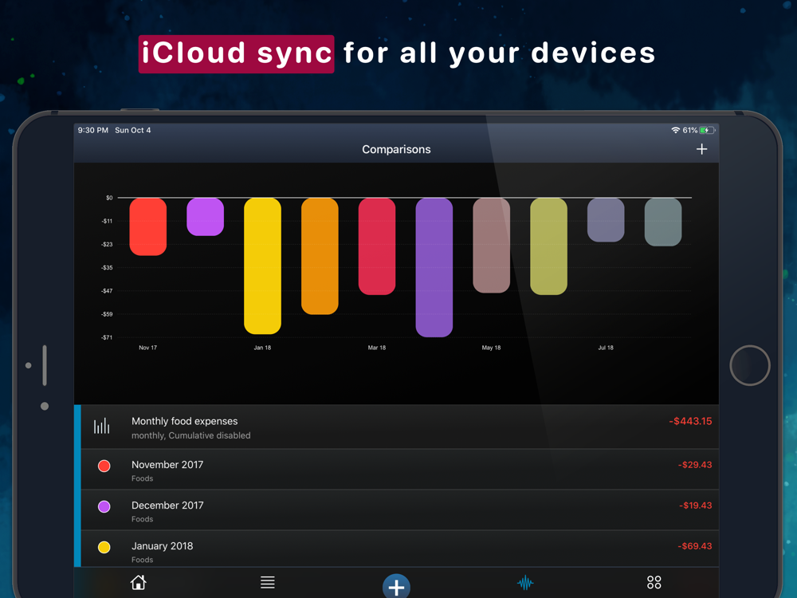Tap the Wi-Fi icon in status bar
Image resolution: width=797 pixels, height=598 pixels.
point(676,130)
